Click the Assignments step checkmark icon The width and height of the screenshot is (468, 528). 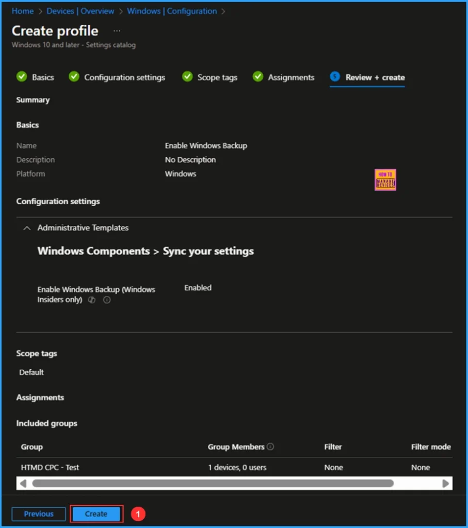coord(258,77)
